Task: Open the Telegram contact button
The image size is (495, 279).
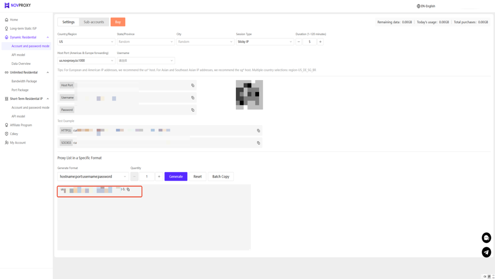Action: 486,252
